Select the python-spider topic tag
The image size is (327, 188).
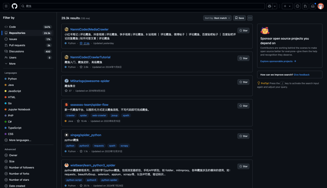click(109, 180)
